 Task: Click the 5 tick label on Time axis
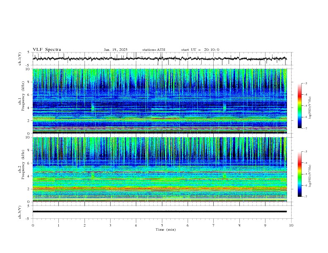(x=162, y=225)
